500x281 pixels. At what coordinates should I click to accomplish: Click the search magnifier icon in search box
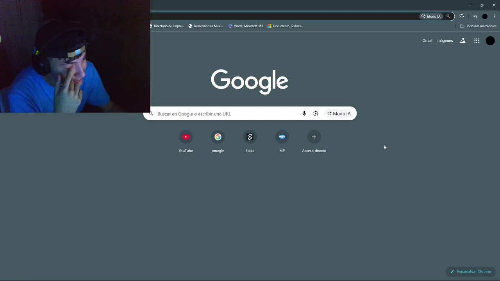tap(151, 114)
